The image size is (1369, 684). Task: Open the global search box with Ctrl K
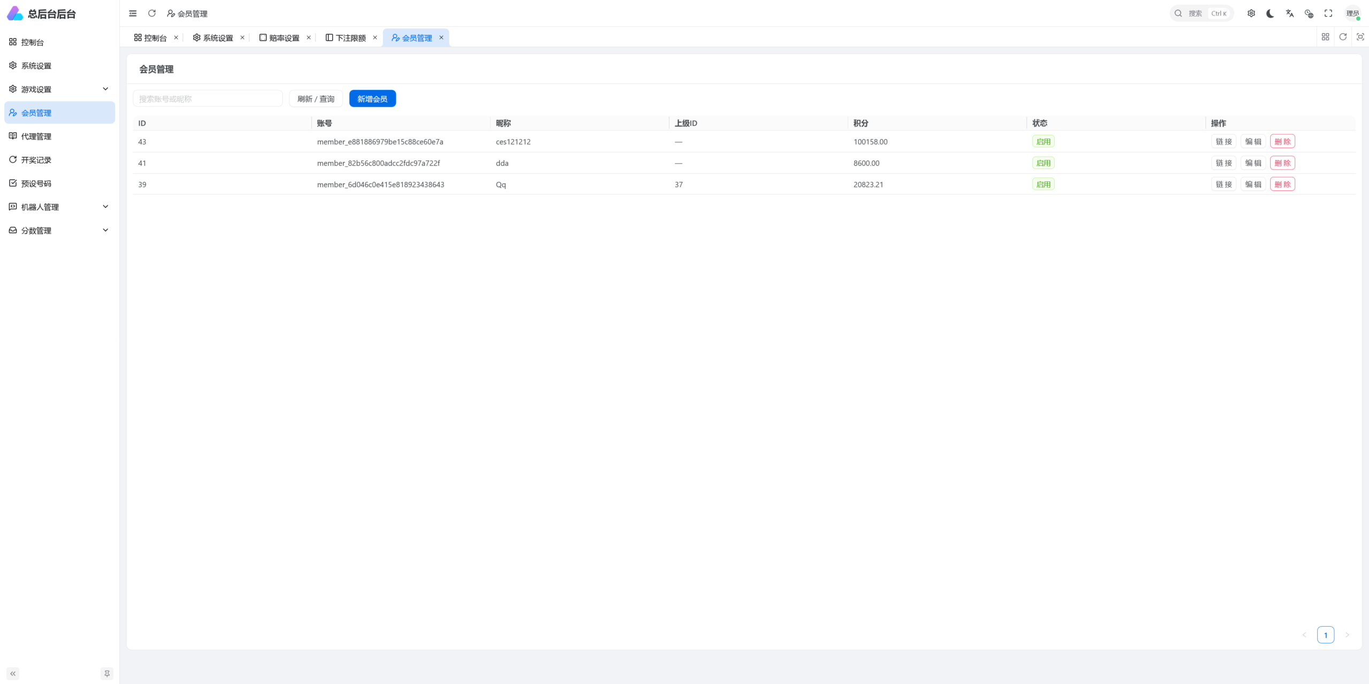coord(1201,13)
